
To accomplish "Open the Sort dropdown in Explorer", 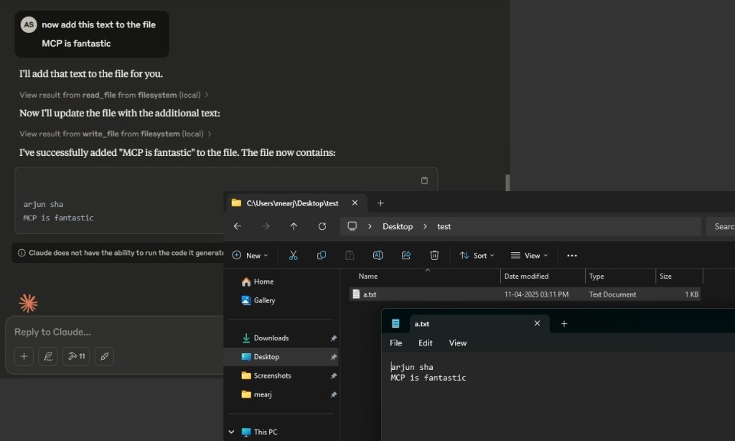I will (476, 255).
